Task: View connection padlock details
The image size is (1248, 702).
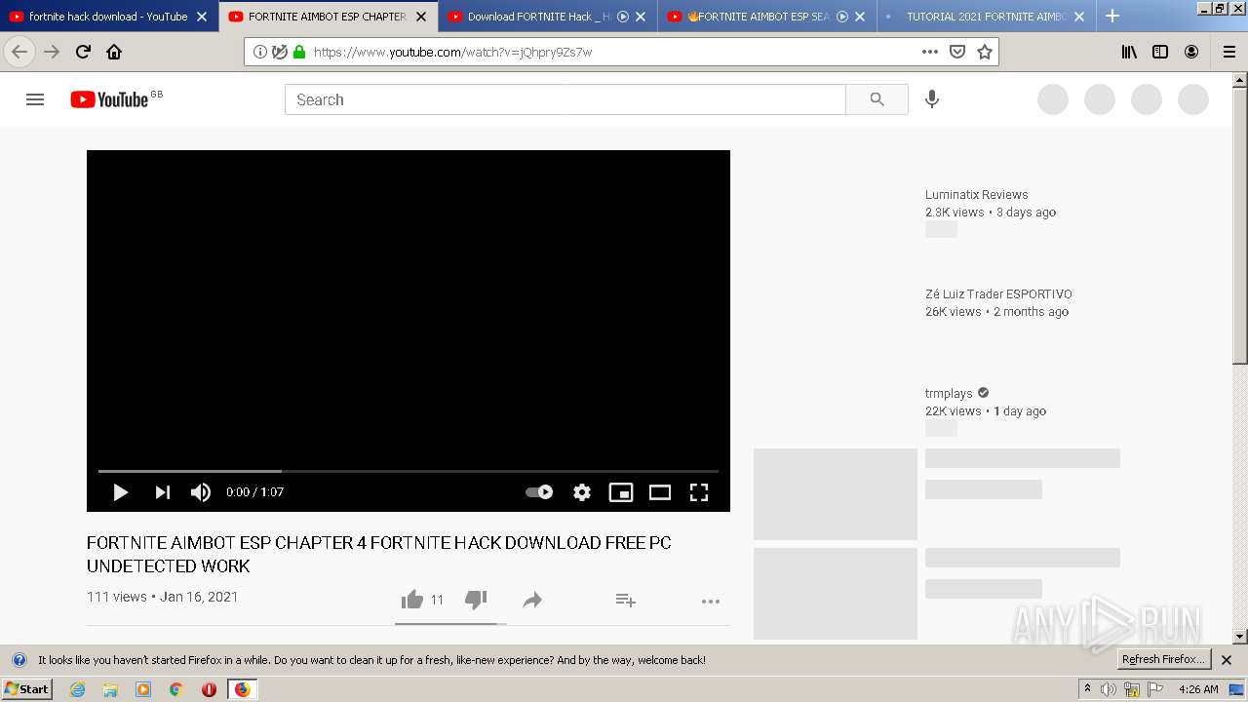Action: pos(299,53)
